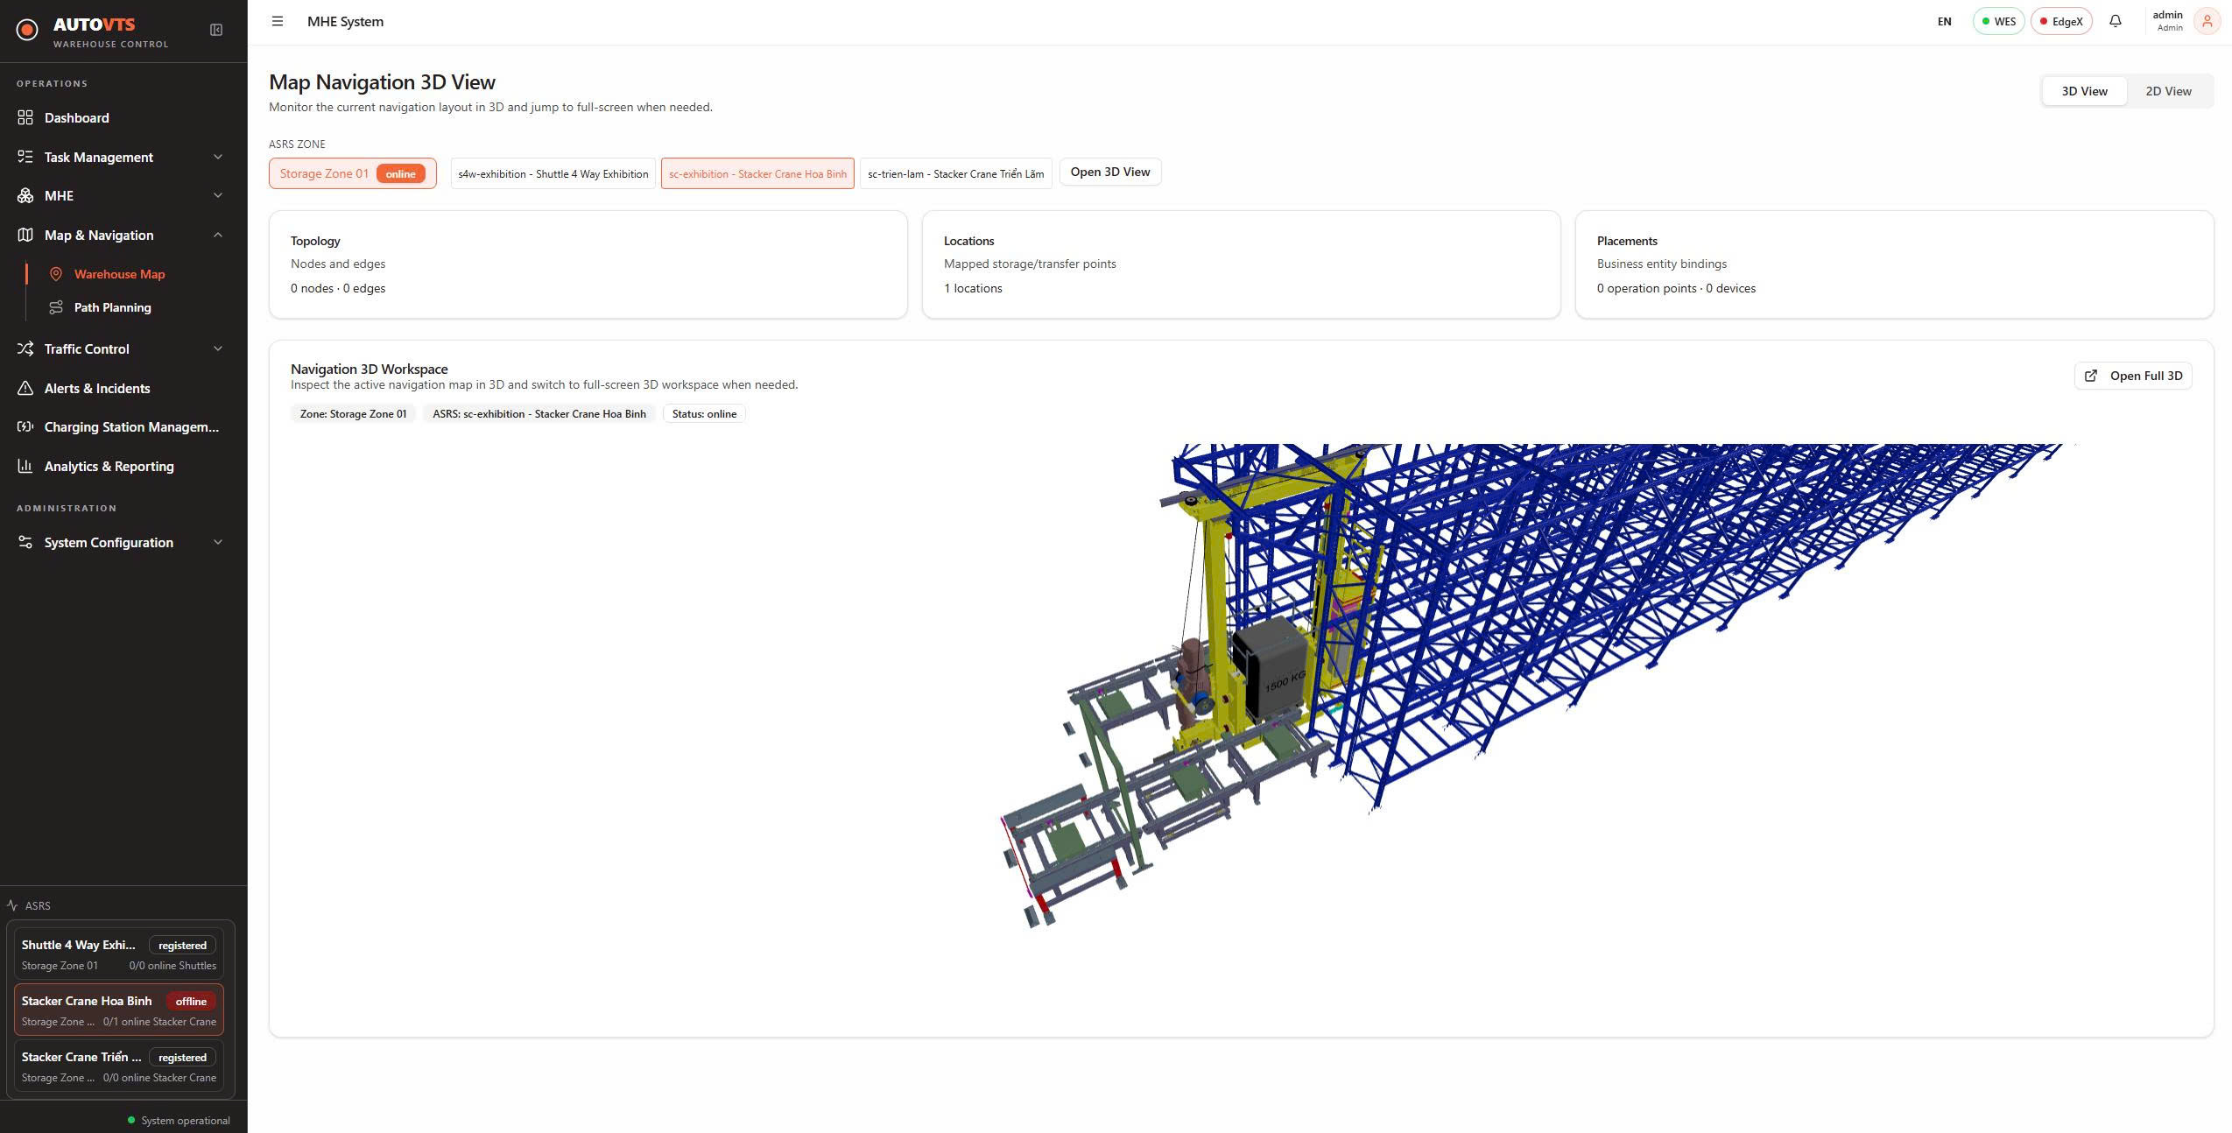Click the Path Planning route icon
The width and height of the screenshot is (2232, 1133).
(56, 307)
